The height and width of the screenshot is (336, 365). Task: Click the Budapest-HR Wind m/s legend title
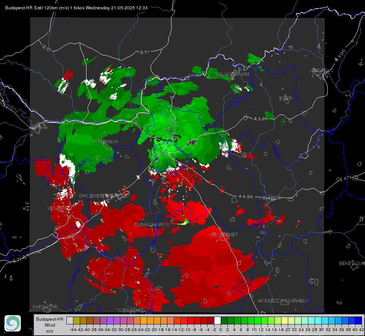50,325
